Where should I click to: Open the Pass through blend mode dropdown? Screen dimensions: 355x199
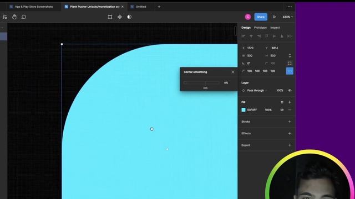point(257,91)
